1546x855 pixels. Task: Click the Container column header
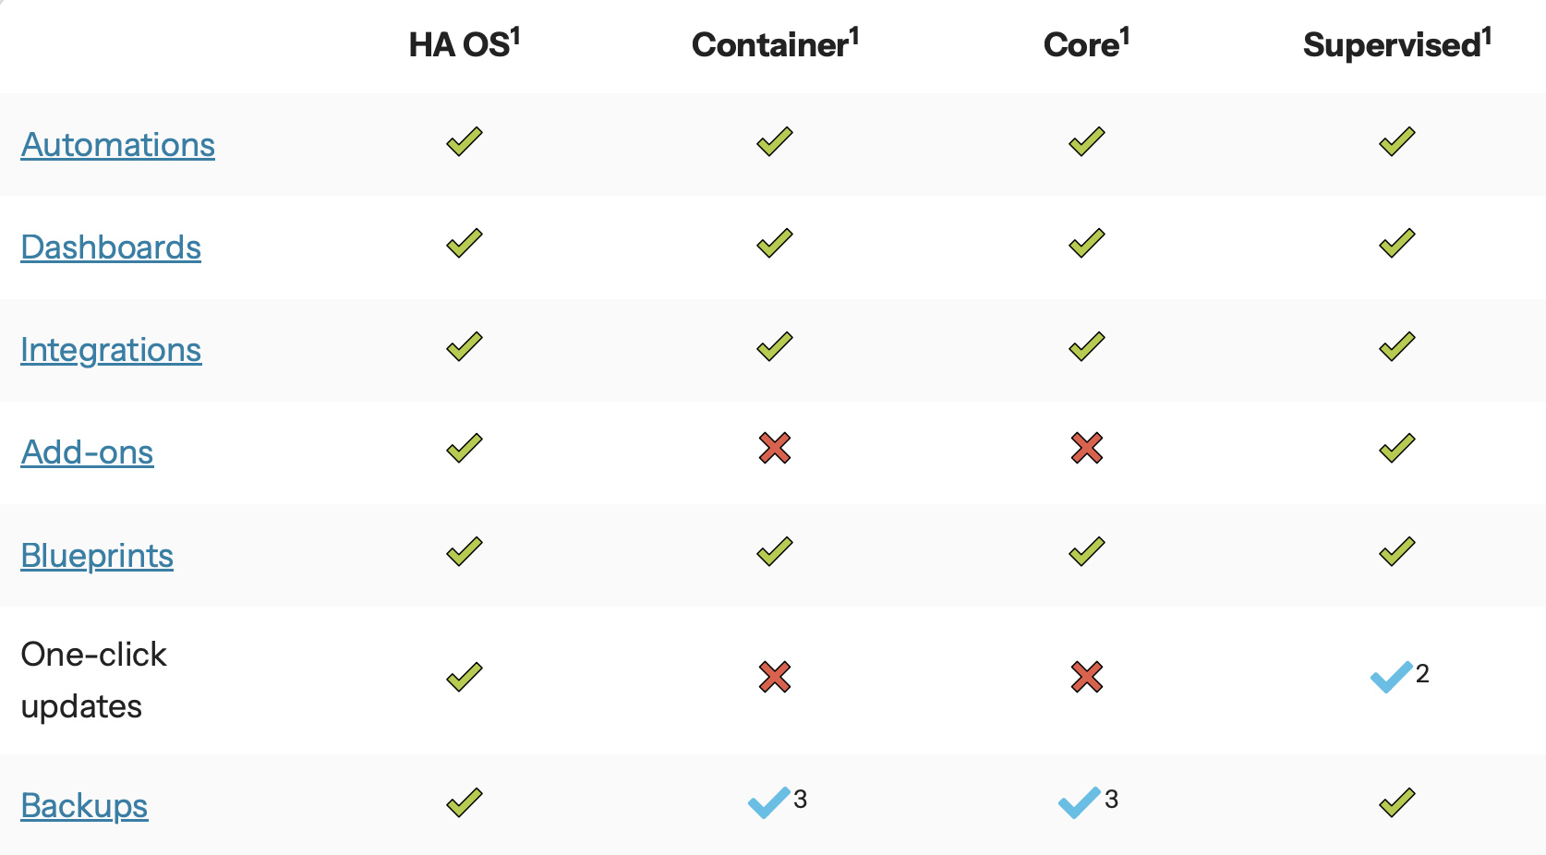click(x=775, y=43)
